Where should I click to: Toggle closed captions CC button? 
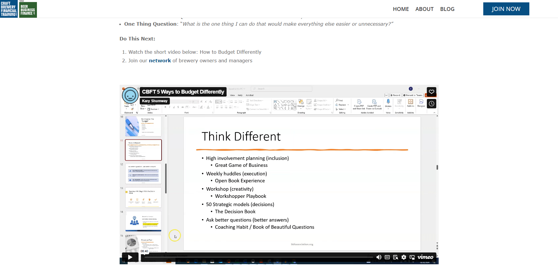(387, 257)
